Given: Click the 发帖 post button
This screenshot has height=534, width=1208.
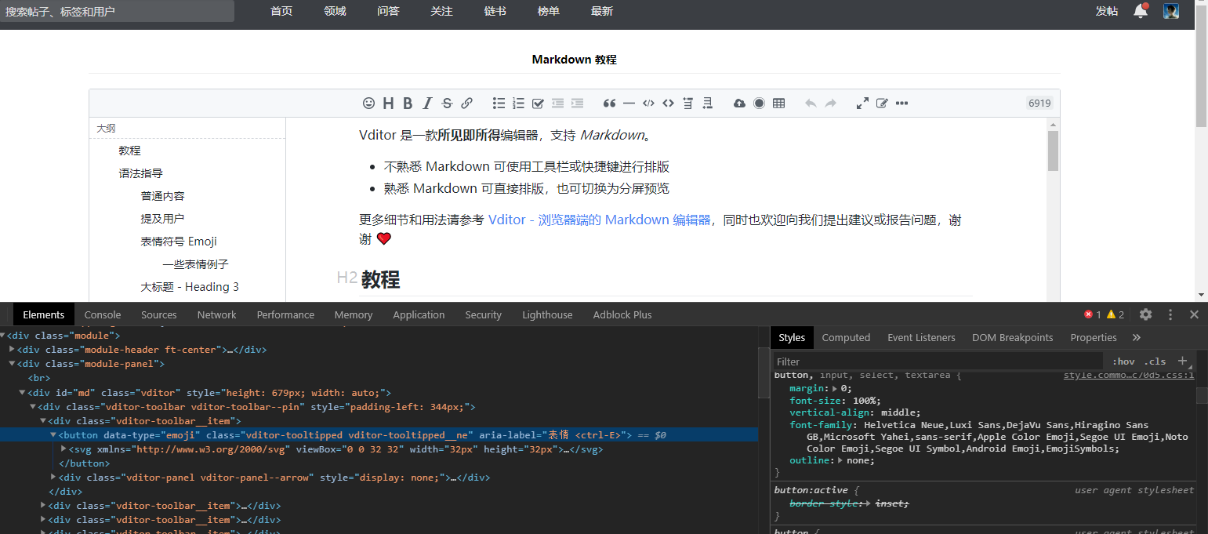Looking at the screenshot, I should click(1107, 12).
